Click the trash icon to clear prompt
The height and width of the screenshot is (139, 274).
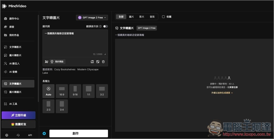(103, 62)
